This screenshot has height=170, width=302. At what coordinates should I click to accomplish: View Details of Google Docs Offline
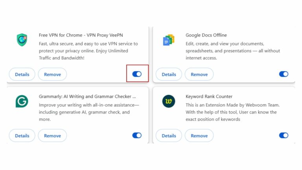click(x=169, y=74)
